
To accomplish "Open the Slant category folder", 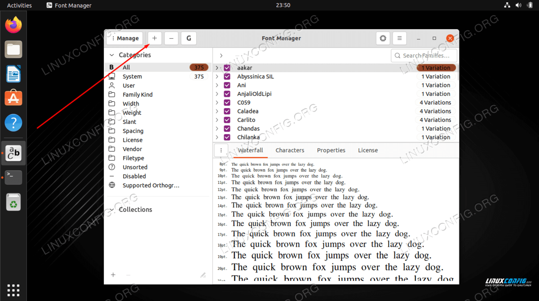I will 158,122.
